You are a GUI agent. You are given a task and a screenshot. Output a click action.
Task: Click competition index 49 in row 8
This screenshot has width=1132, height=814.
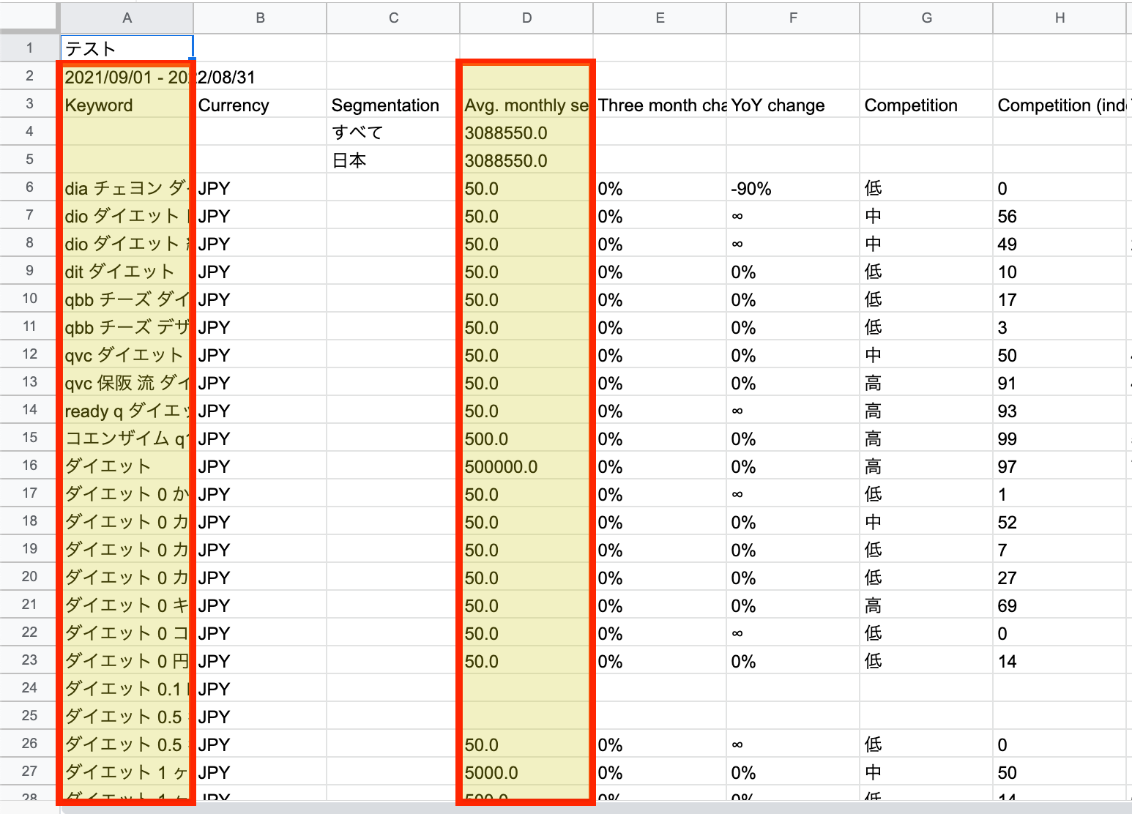point(1060,244)
